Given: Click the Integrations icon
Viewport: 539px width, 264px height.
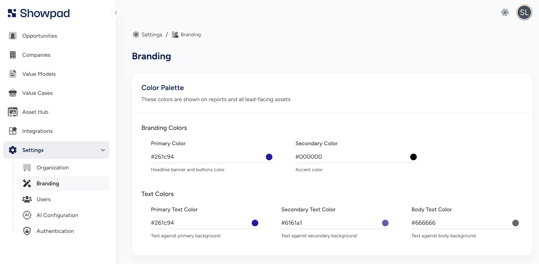Looking at the screenshot, I should pos(13,131).
